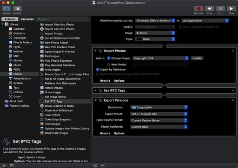The height and width of the screenshot is (168, 238).
Task: Remove the Export Versions action
Action: coord(233,100)
